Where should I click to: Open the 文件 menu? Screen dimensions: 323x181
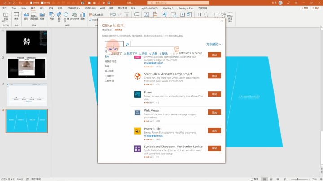pos(4,8)
